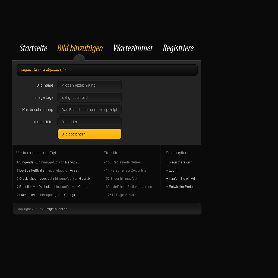The height and width of the screenshot is (278, 278).
Task: Open the Lustige Fußballer entry
Action: (32, 170)
